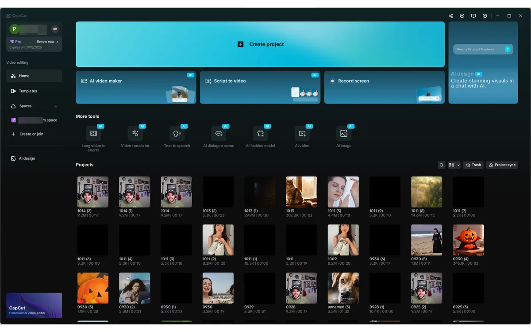
Task: Click the Pro diamond badge
Action: coord(15,42)
